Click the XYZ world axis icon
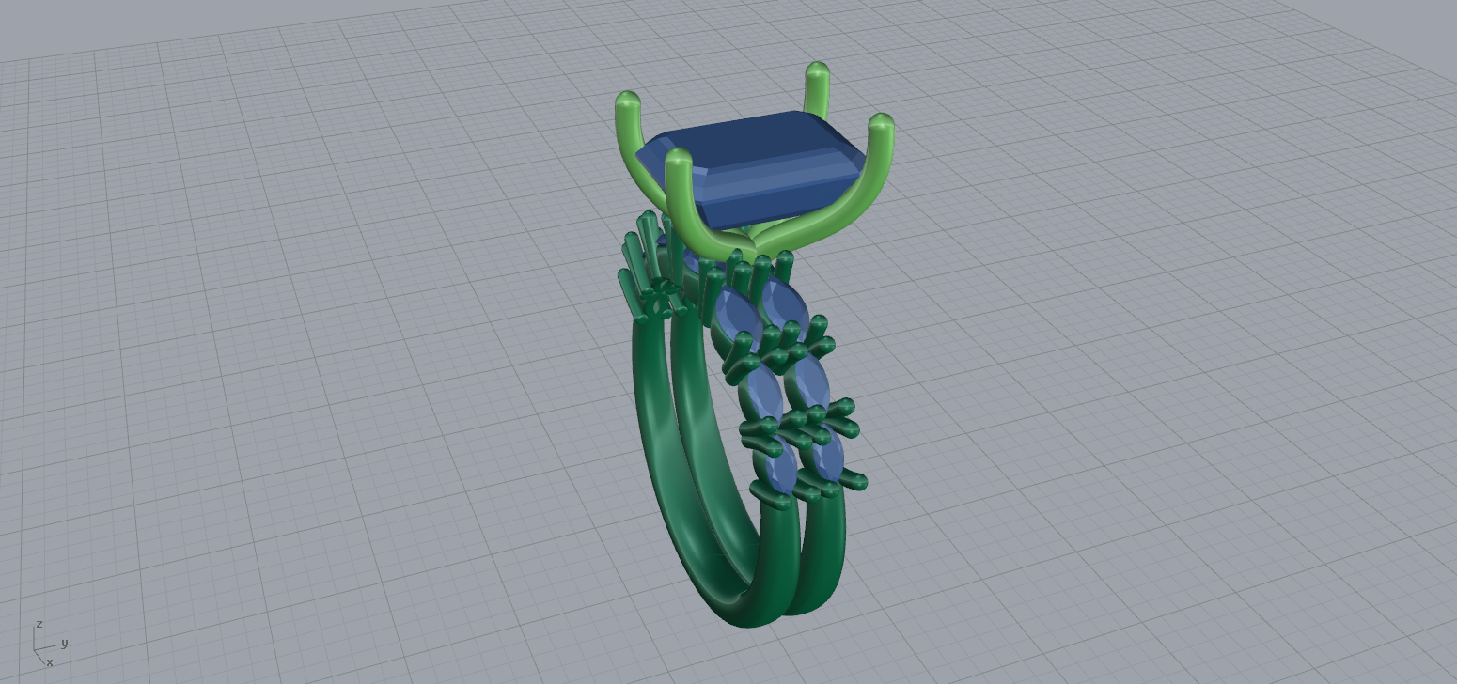This screenshot has height=684, width=1457. 50,643
